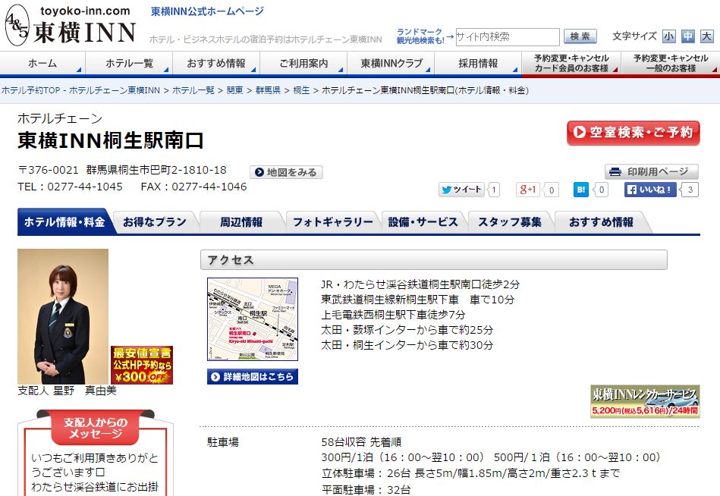This screenshot has height=496, width=720.
Task: Follow the 関東 breadcrumb link
Action: tap(234, 90)
